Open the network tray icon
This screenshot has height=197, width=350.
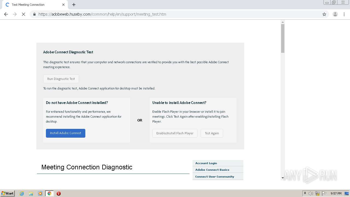coord(317,193)
